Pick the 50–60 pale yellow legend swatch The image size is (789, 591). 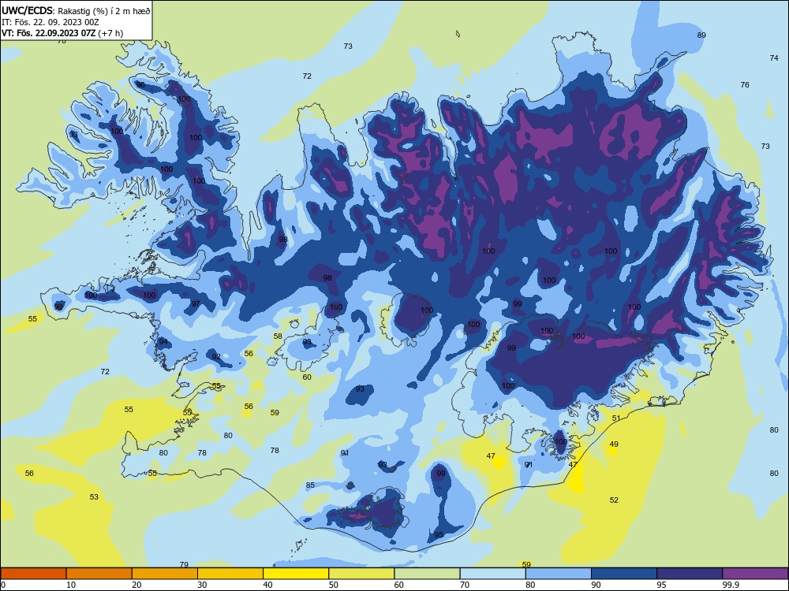pyautogui.click(x=361, y=574)
